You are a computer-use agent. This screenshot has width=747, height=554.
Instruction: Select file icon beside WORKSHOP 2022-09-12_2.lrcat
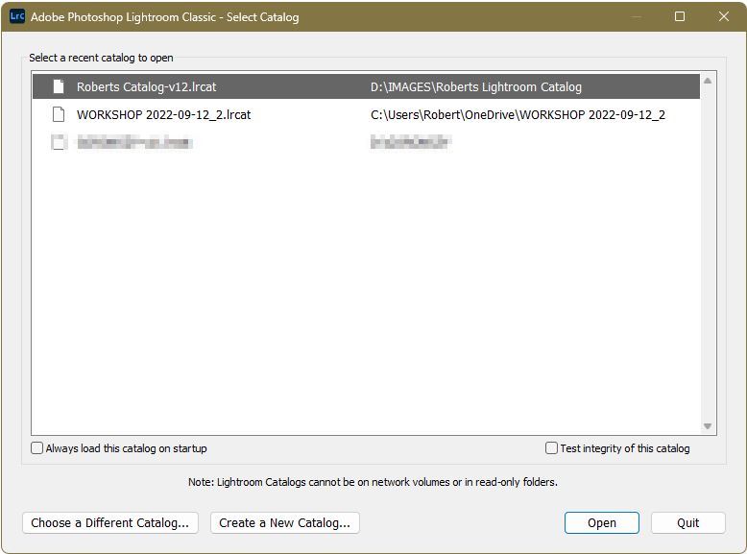(x=59, y=114)
